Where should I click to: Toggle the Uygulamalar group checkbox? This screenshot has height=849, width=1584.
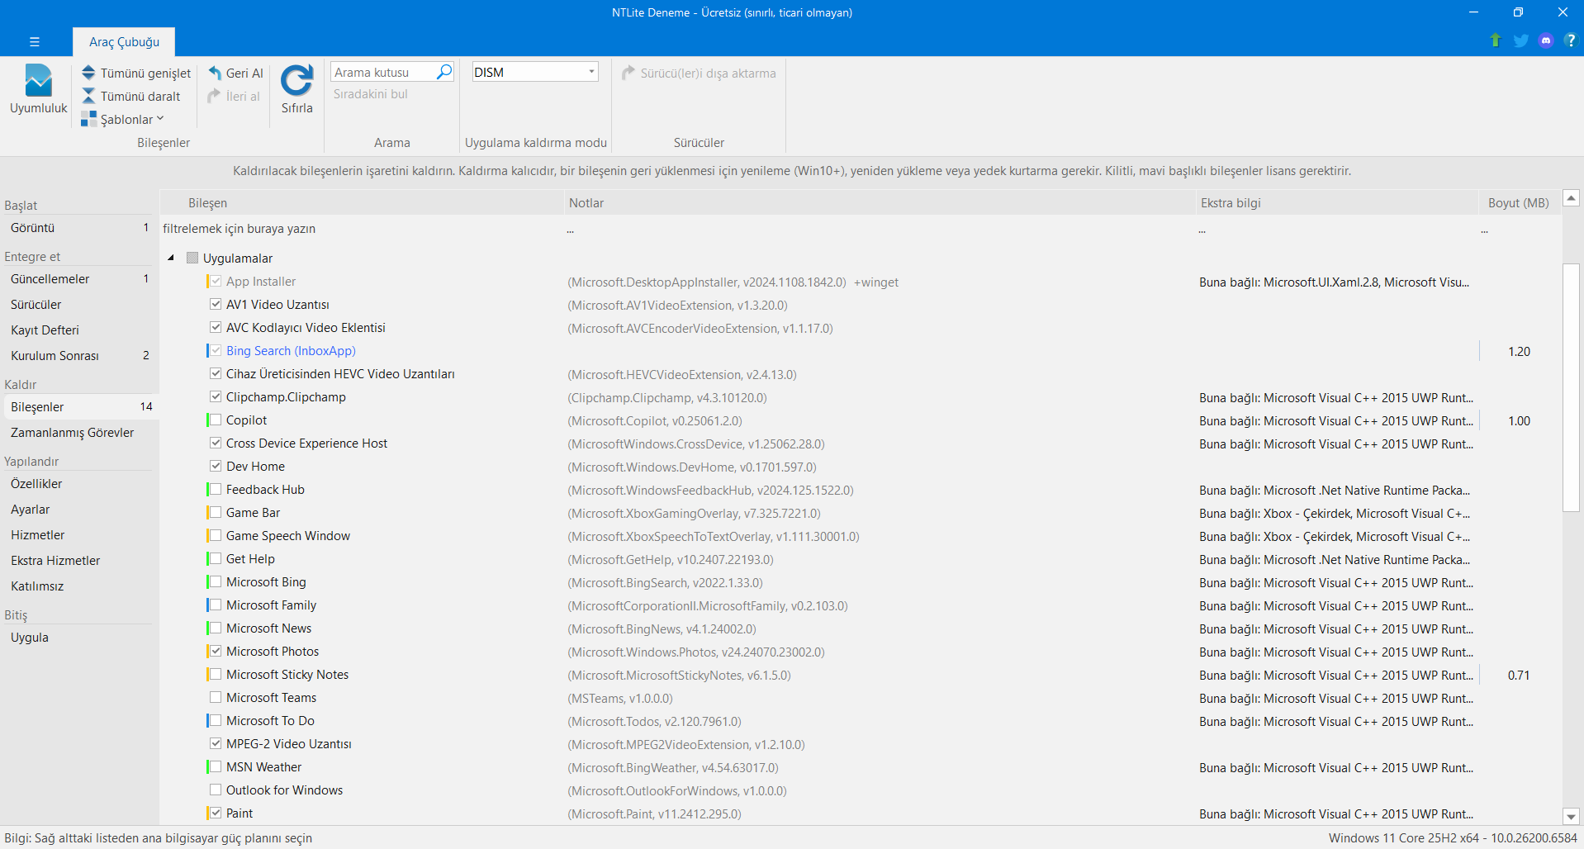192,258
